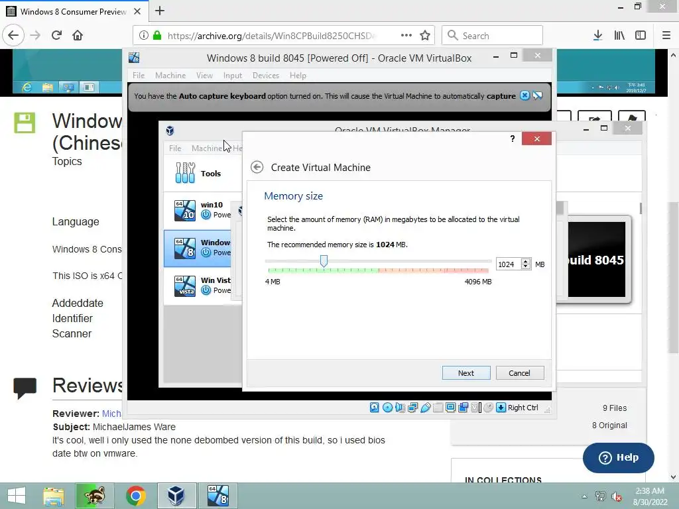Viewport: 679px width, 509px height.
Task: Decrease memory size with the down spinner arrow
Action: 526,266
